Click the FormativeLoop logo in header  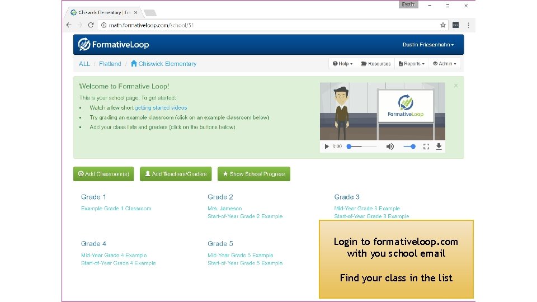[x=114, y=45]
